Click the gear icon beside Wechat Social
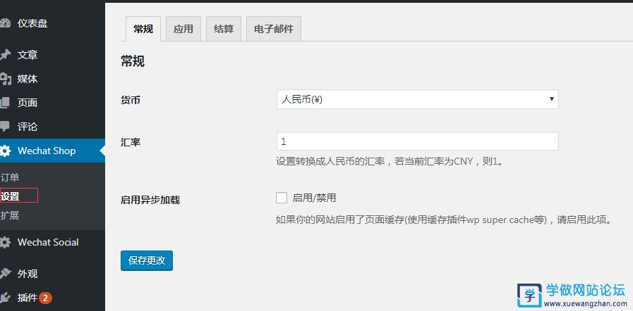633x311 pixels. [x=5, y=242]
